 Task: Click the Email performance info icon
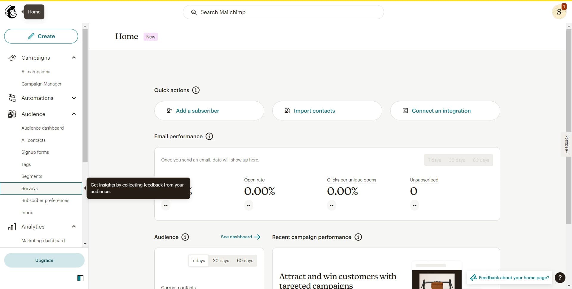[x=209, y=136]
